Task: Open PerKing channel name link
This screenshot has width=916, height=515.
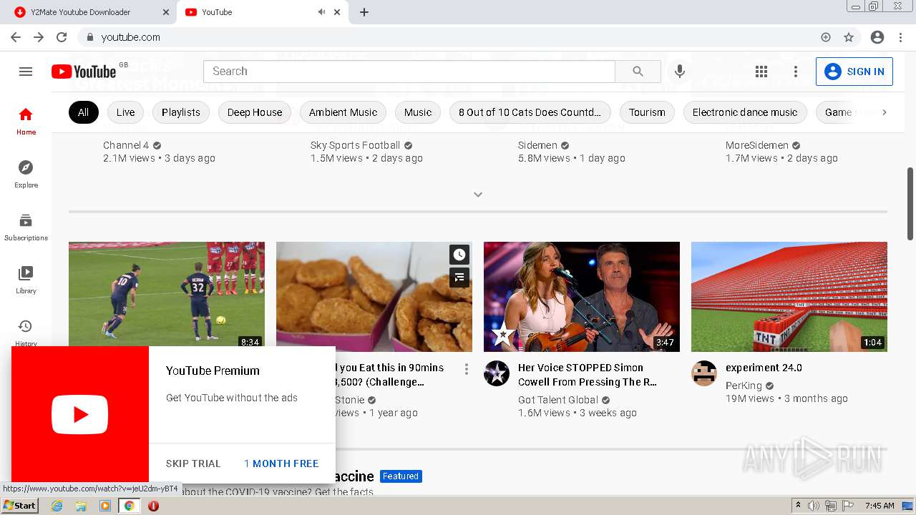Action: click(x=744, y=386)
